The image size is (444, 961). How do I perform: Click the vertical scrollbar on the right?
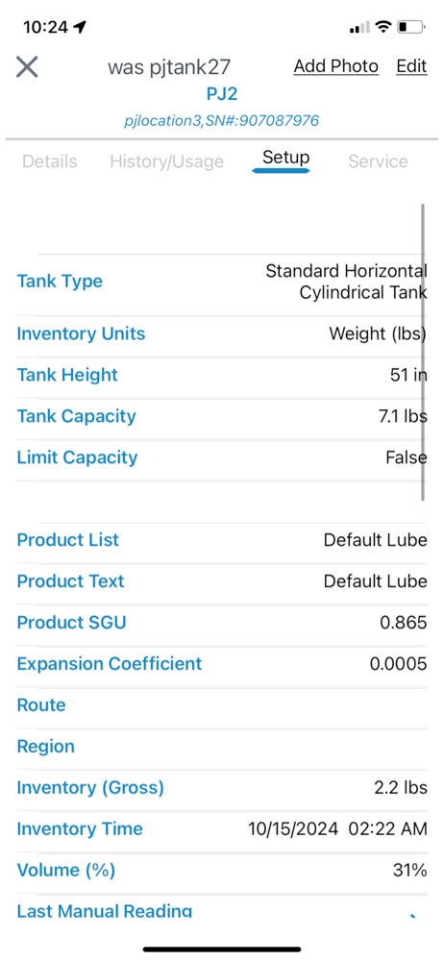[x=423, y=353]
